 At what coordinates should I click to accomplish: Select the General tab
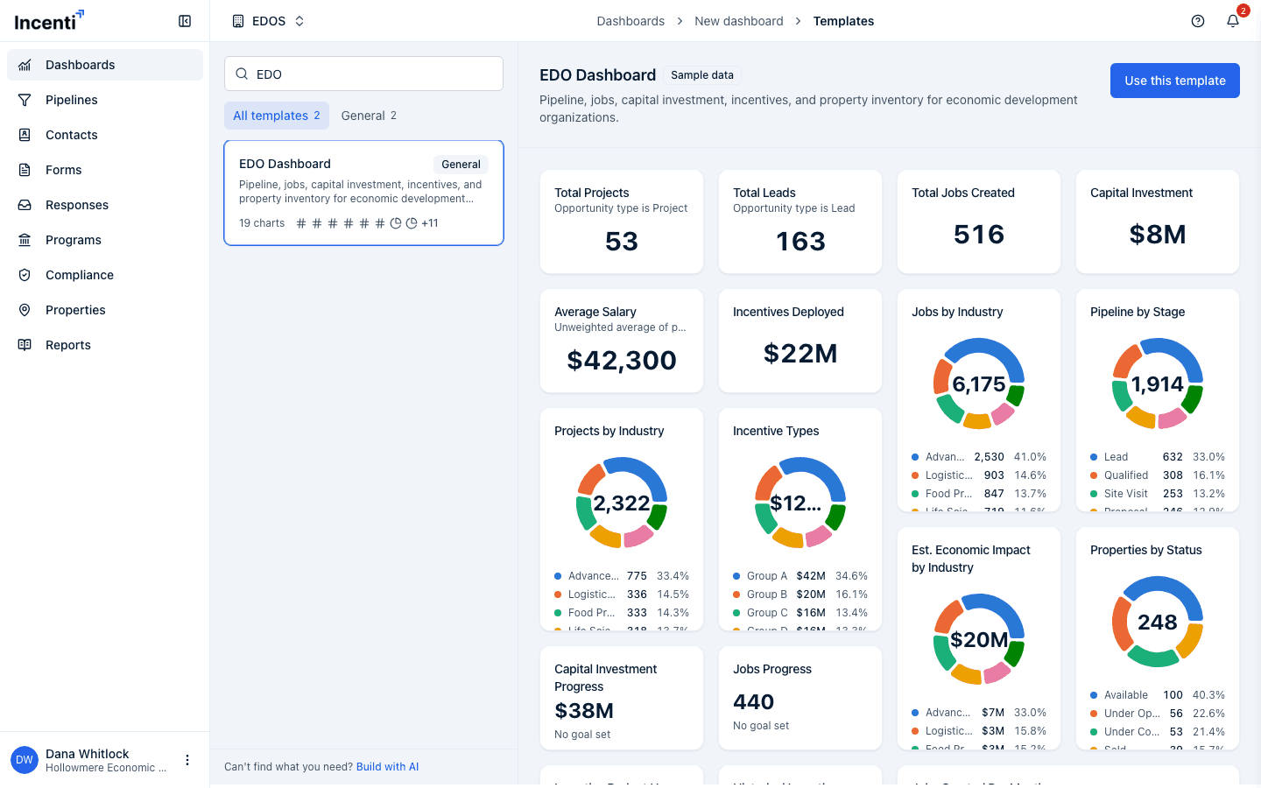pyautogui.click(x=369, y=116)
